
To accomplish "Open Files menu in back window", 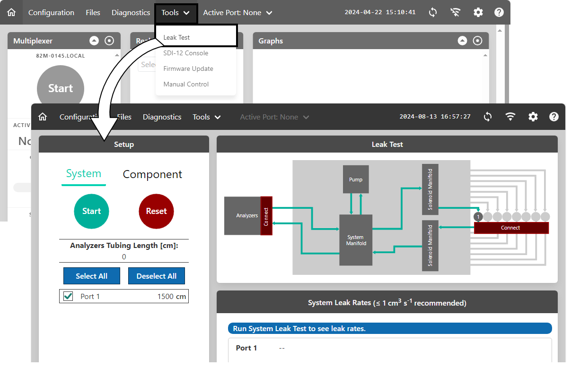I will [x=93, y=12].
